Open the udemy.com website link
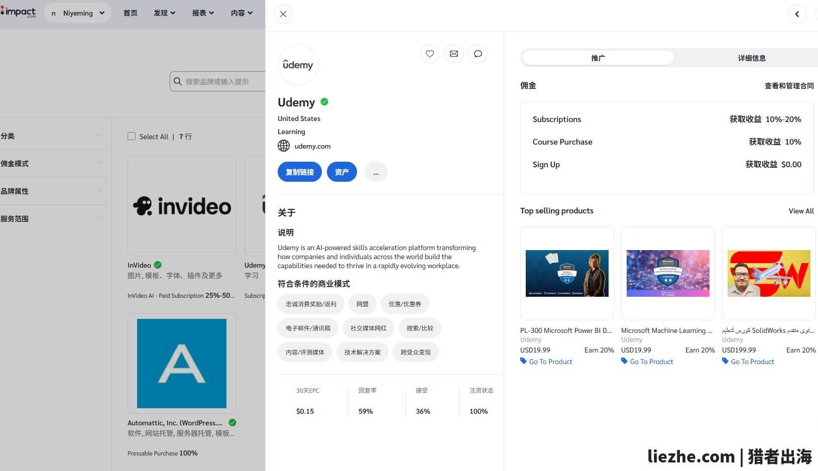 (x=312, y=146)
